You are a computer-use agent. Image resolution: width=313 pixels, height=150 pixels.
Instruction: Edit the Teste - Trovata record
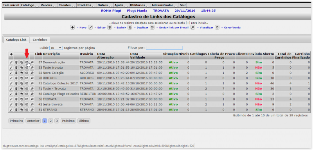tap(11, 89)
